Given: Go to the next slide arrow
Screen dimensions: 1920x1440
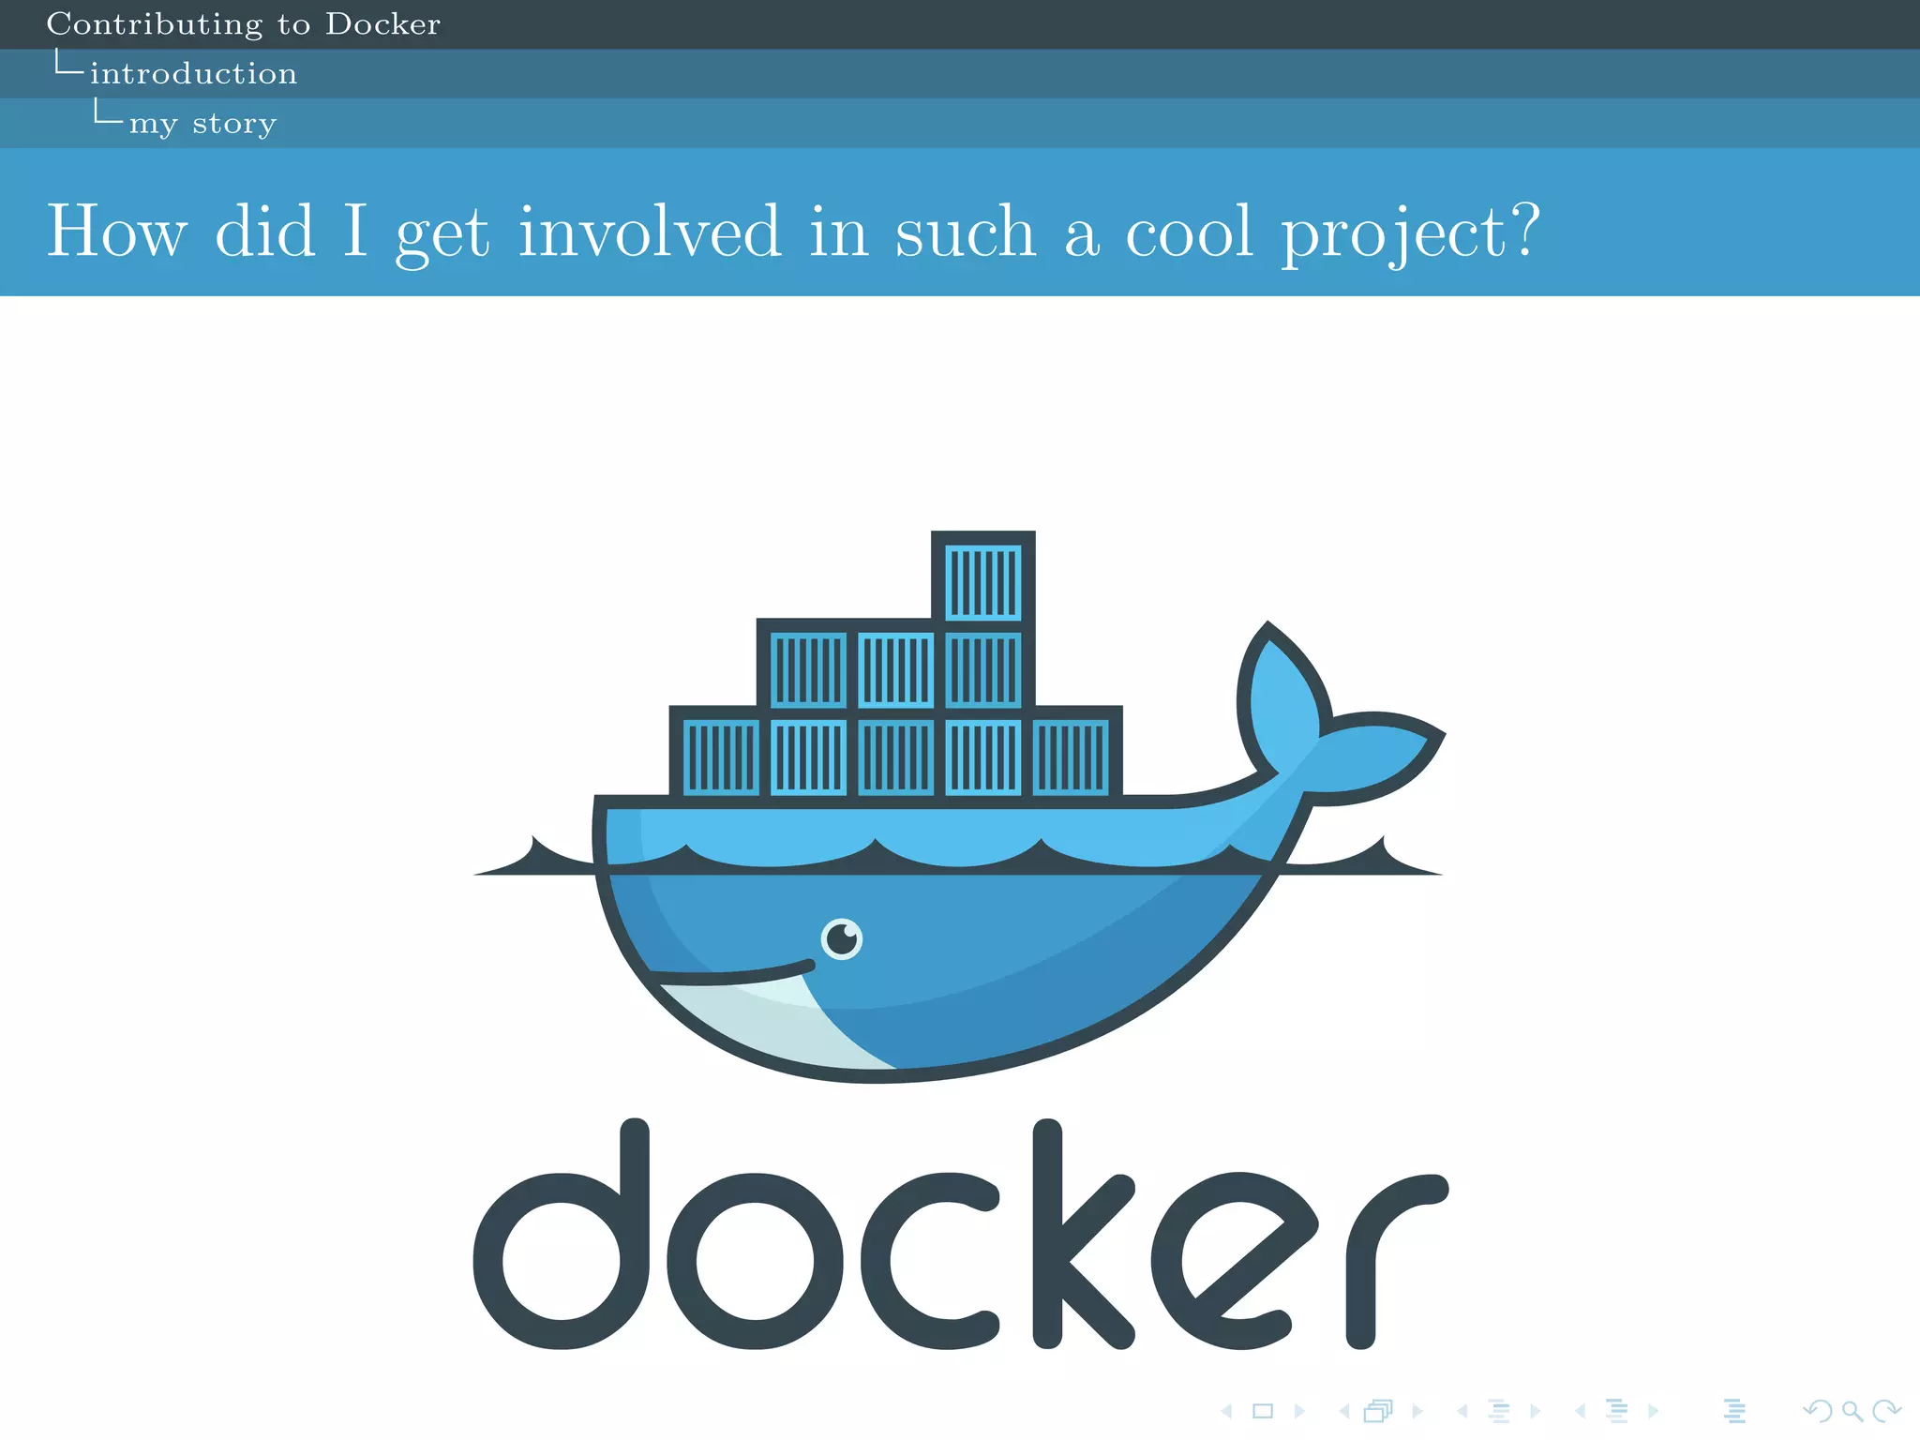Looking at the screenshot, I should tap(1299, 1411).
